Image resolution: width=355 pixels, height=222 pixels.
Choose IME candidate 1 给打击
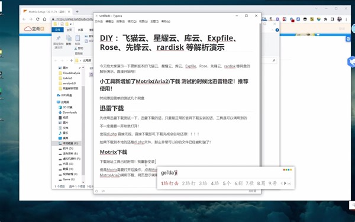point(170,184)
